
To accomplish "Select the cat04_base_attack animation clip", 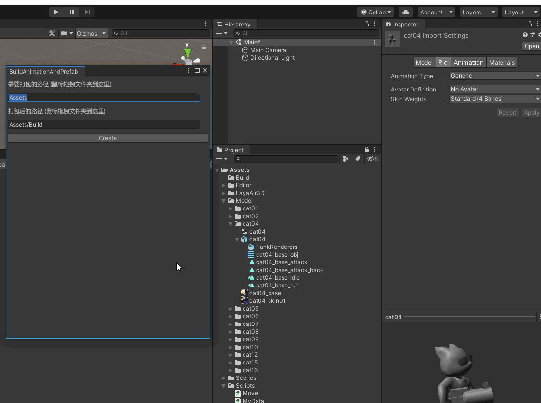I will point(281,262).
